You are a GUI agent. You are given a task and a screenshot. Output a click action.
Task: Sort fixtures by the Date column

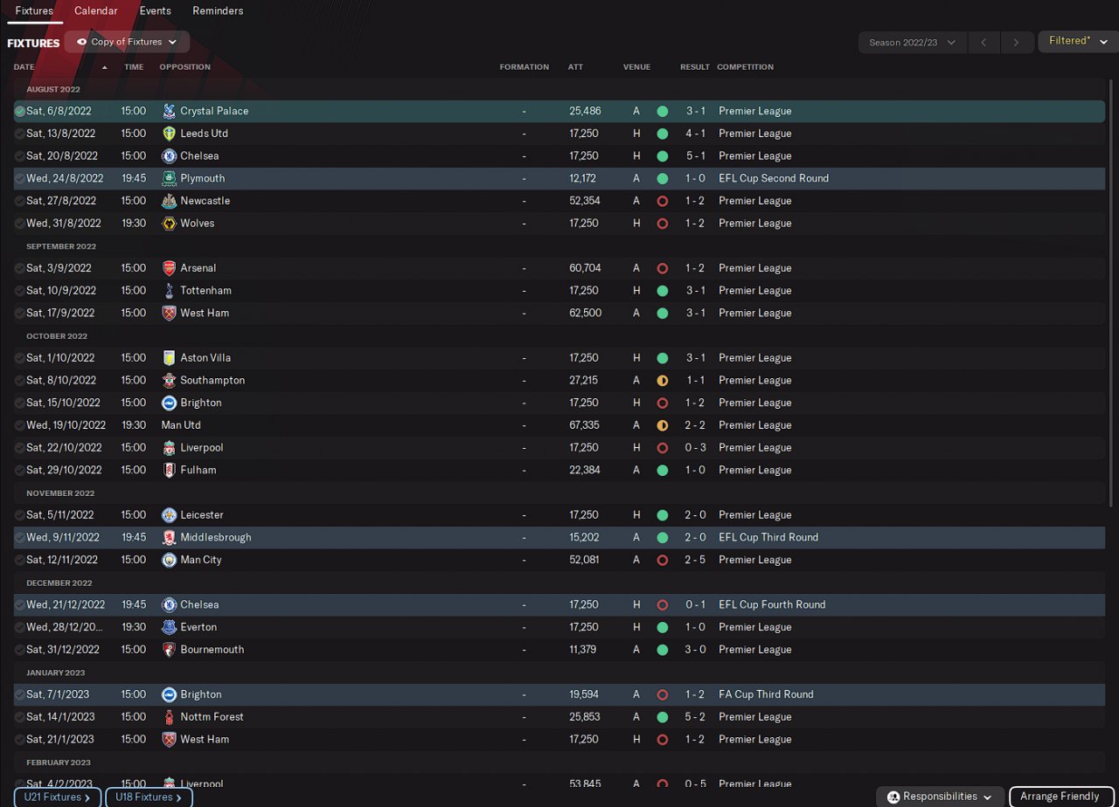(24, 67)
